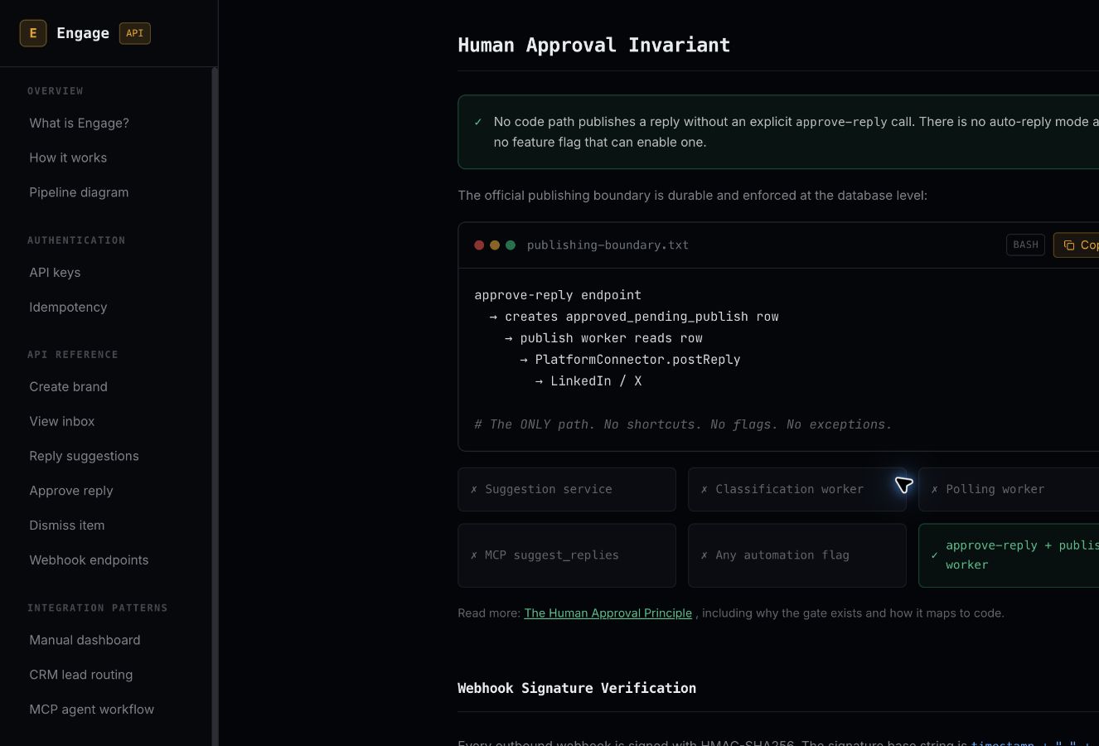
Task: Select View inbox in the sidebar
Action: 62,421
